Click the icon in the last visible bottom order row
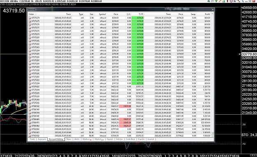This screenshot has height=157, width=257. [30, 136]
